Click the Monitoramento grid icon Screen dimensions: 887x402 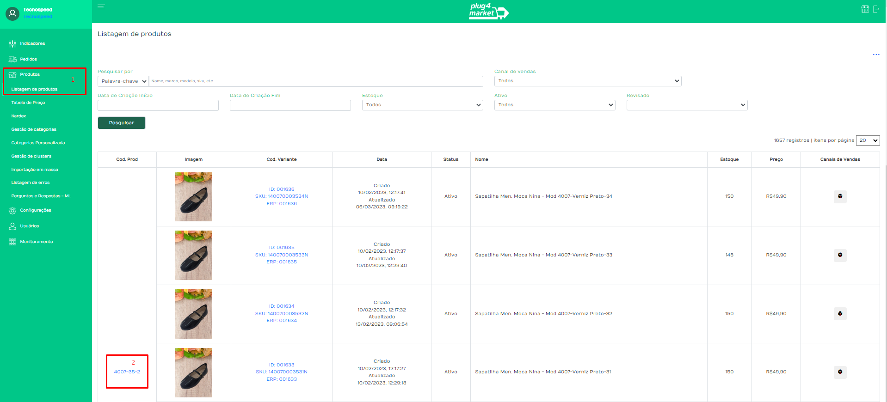pos(12,242)
